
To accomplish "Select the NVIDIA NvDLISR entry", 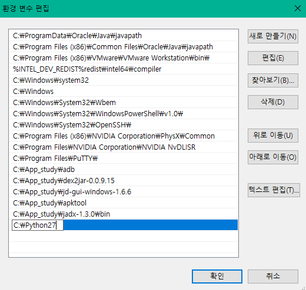I will (x=124, y=147).
